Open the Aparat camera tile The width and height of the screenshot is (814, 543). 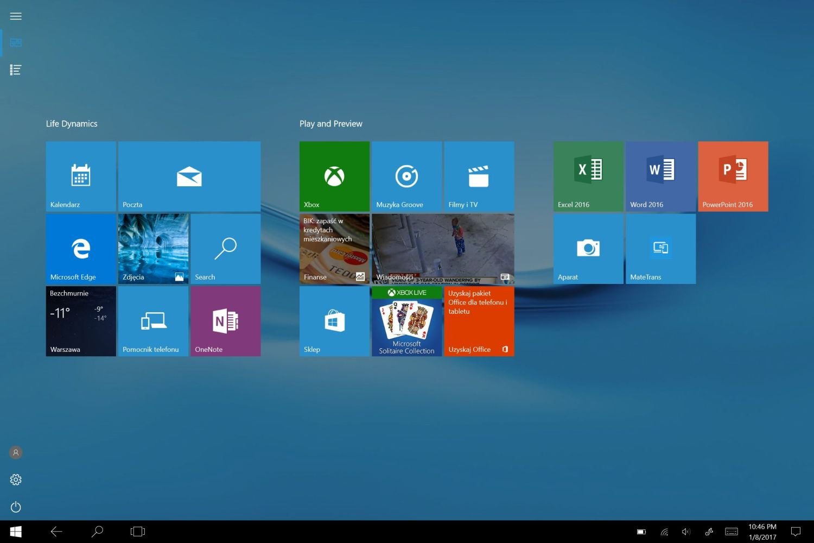tap(588, 249)
